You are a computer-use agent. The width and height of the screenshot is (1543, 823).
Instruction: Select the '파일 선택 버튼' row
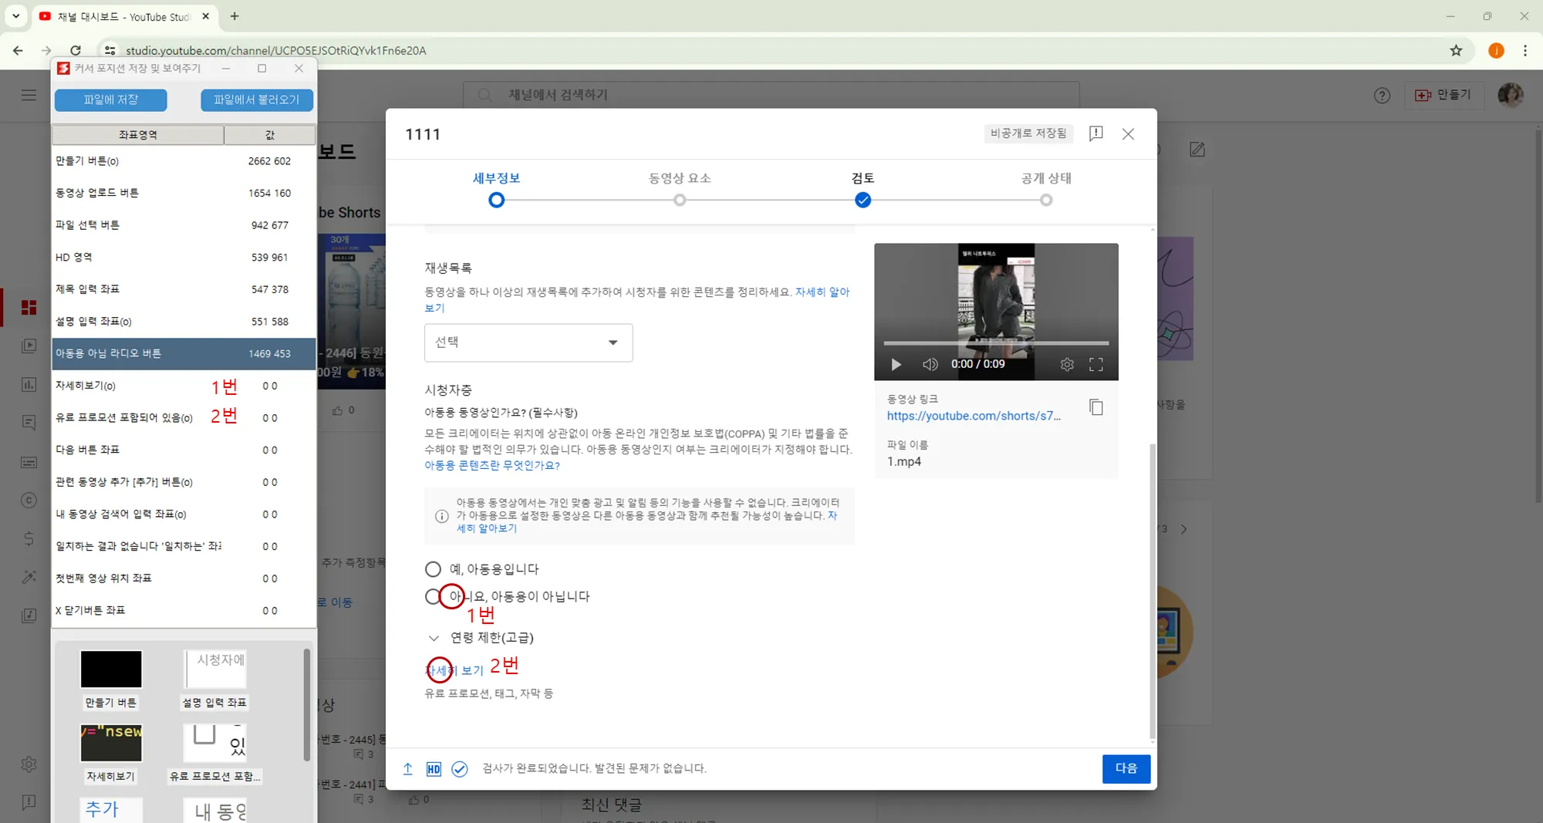pos(184,225)
